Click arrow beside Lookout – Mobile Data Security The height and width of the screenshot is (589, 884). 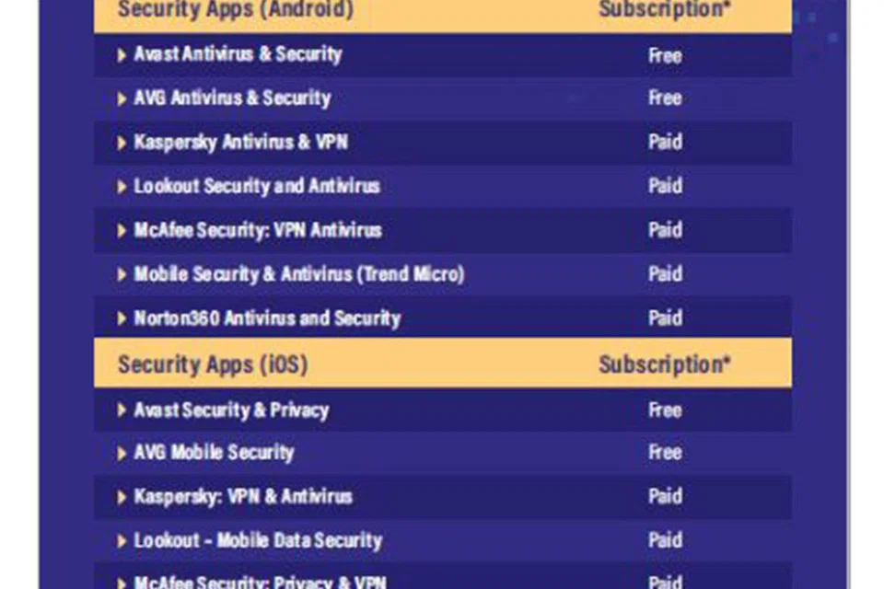pyautogui.click(x=122, y=542)
